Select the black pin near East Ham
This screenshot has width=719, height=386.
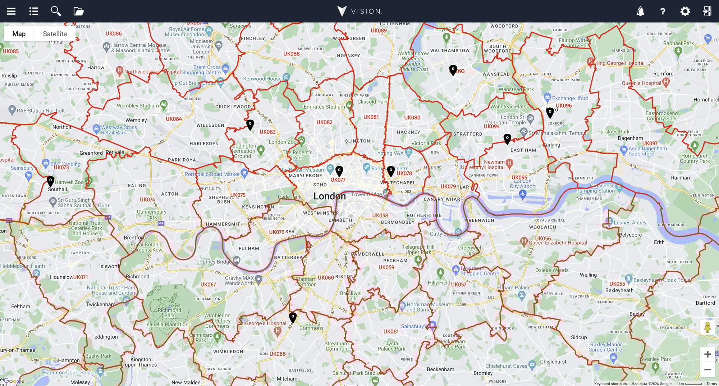pyautogui.click(x=507, y=139)
